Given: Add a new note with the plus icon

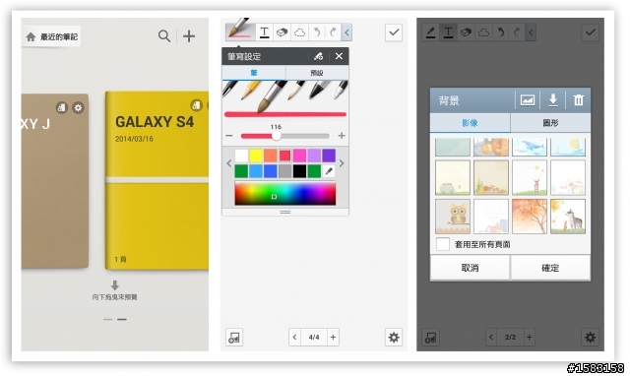Looking at the screenshot, I should pos(189,36).
